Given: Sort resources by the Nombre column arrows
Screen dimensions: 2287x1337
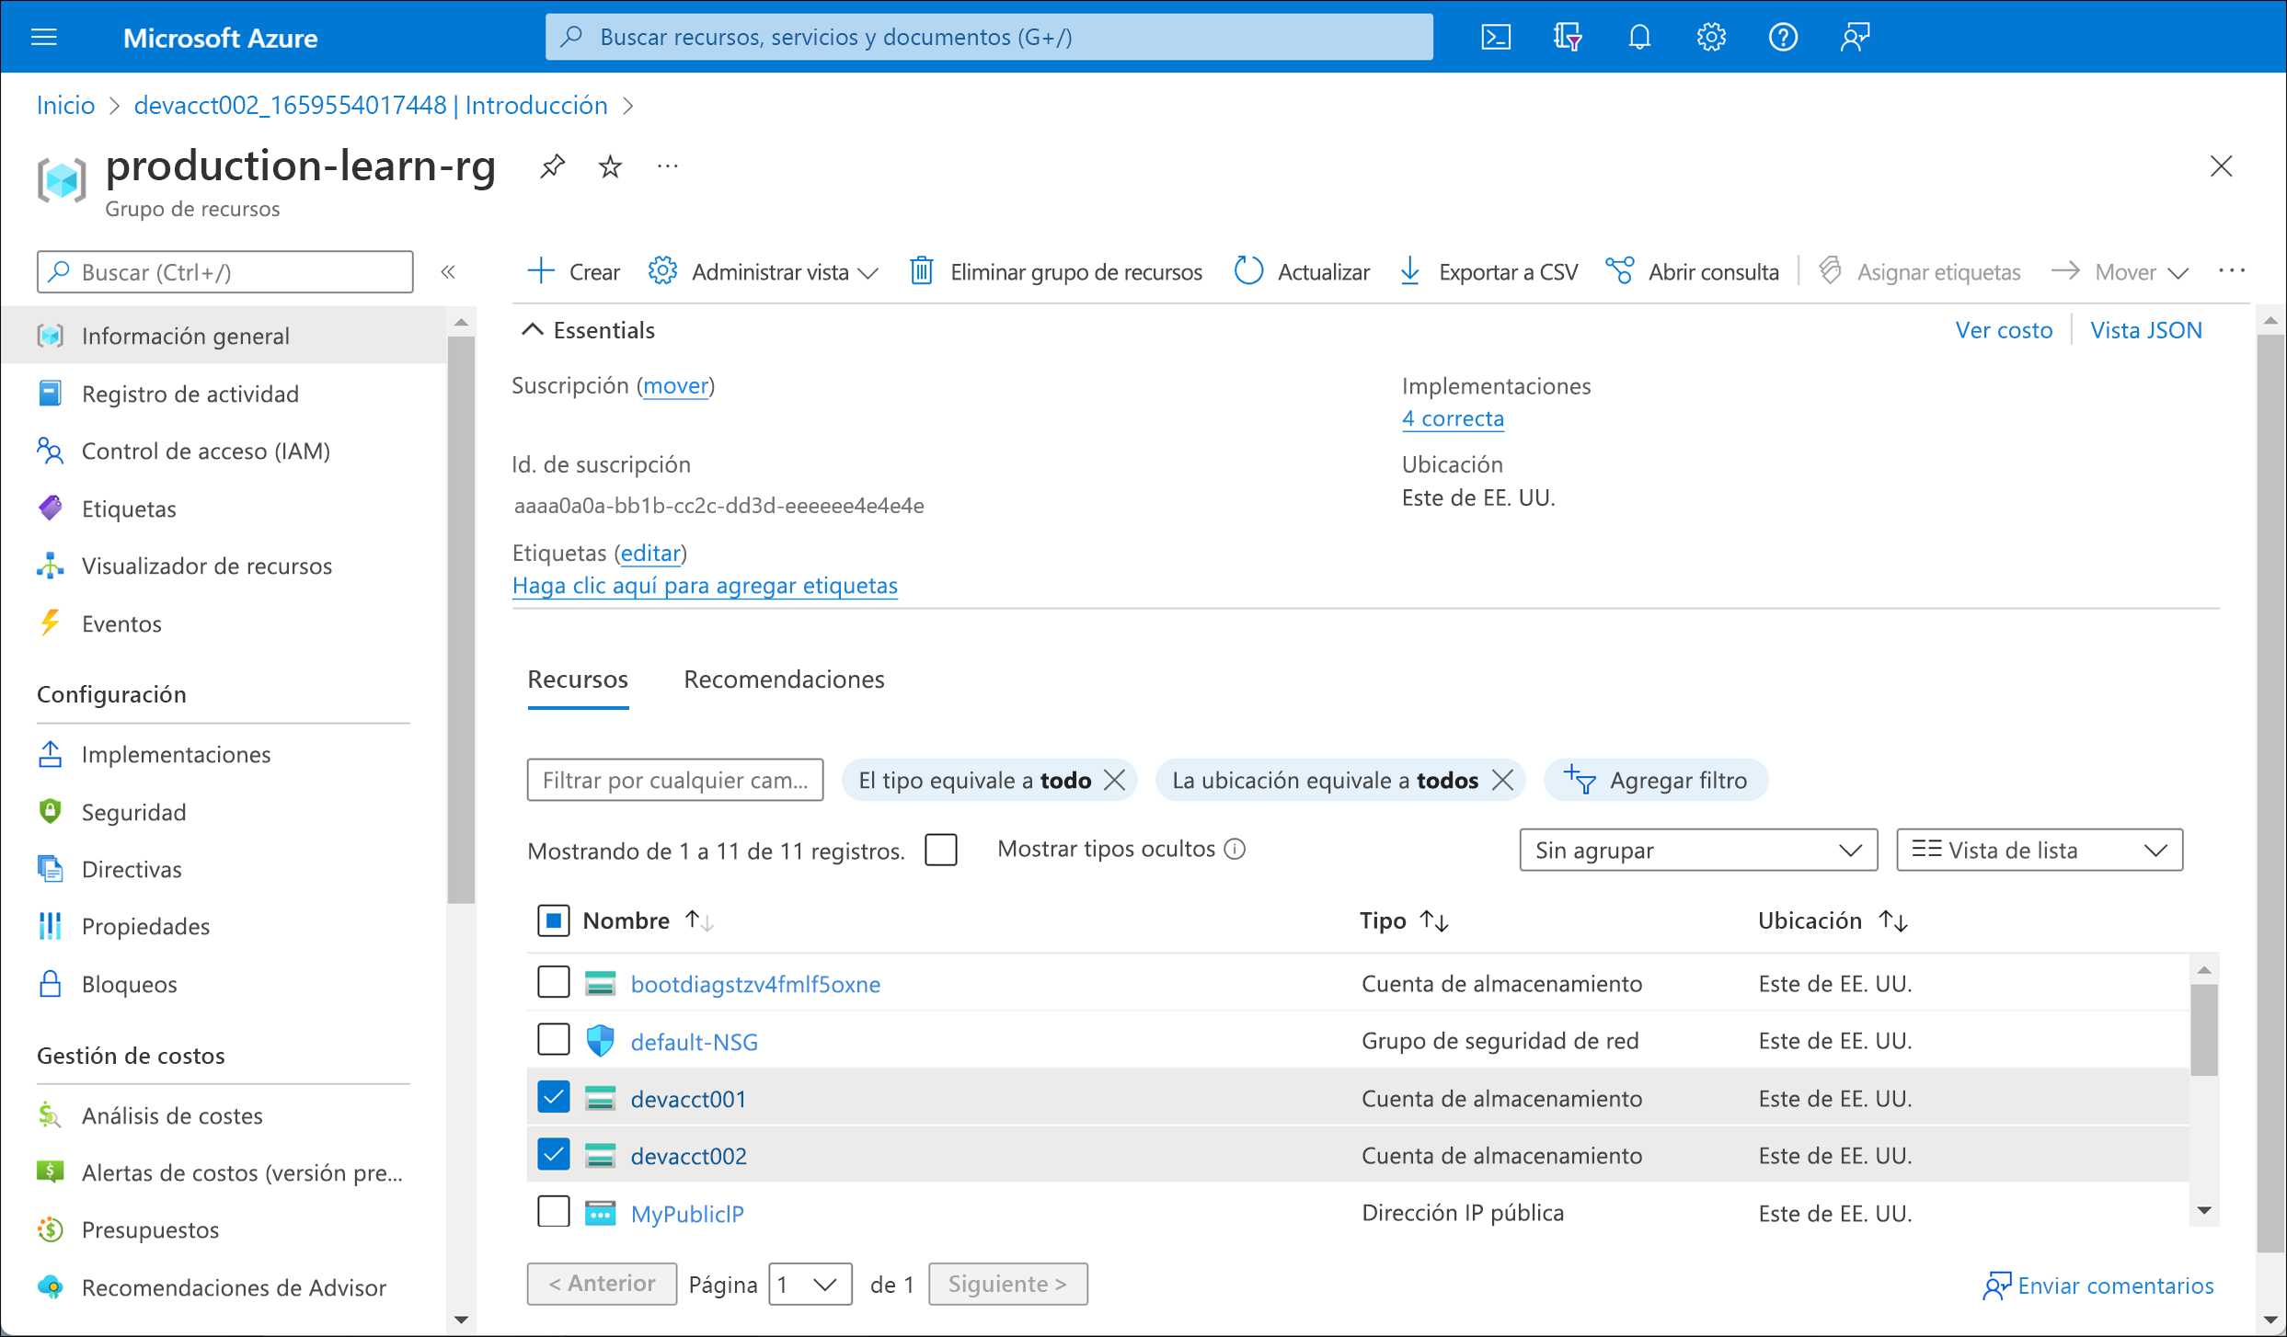Looking at the screenshot, I should 699,920.
